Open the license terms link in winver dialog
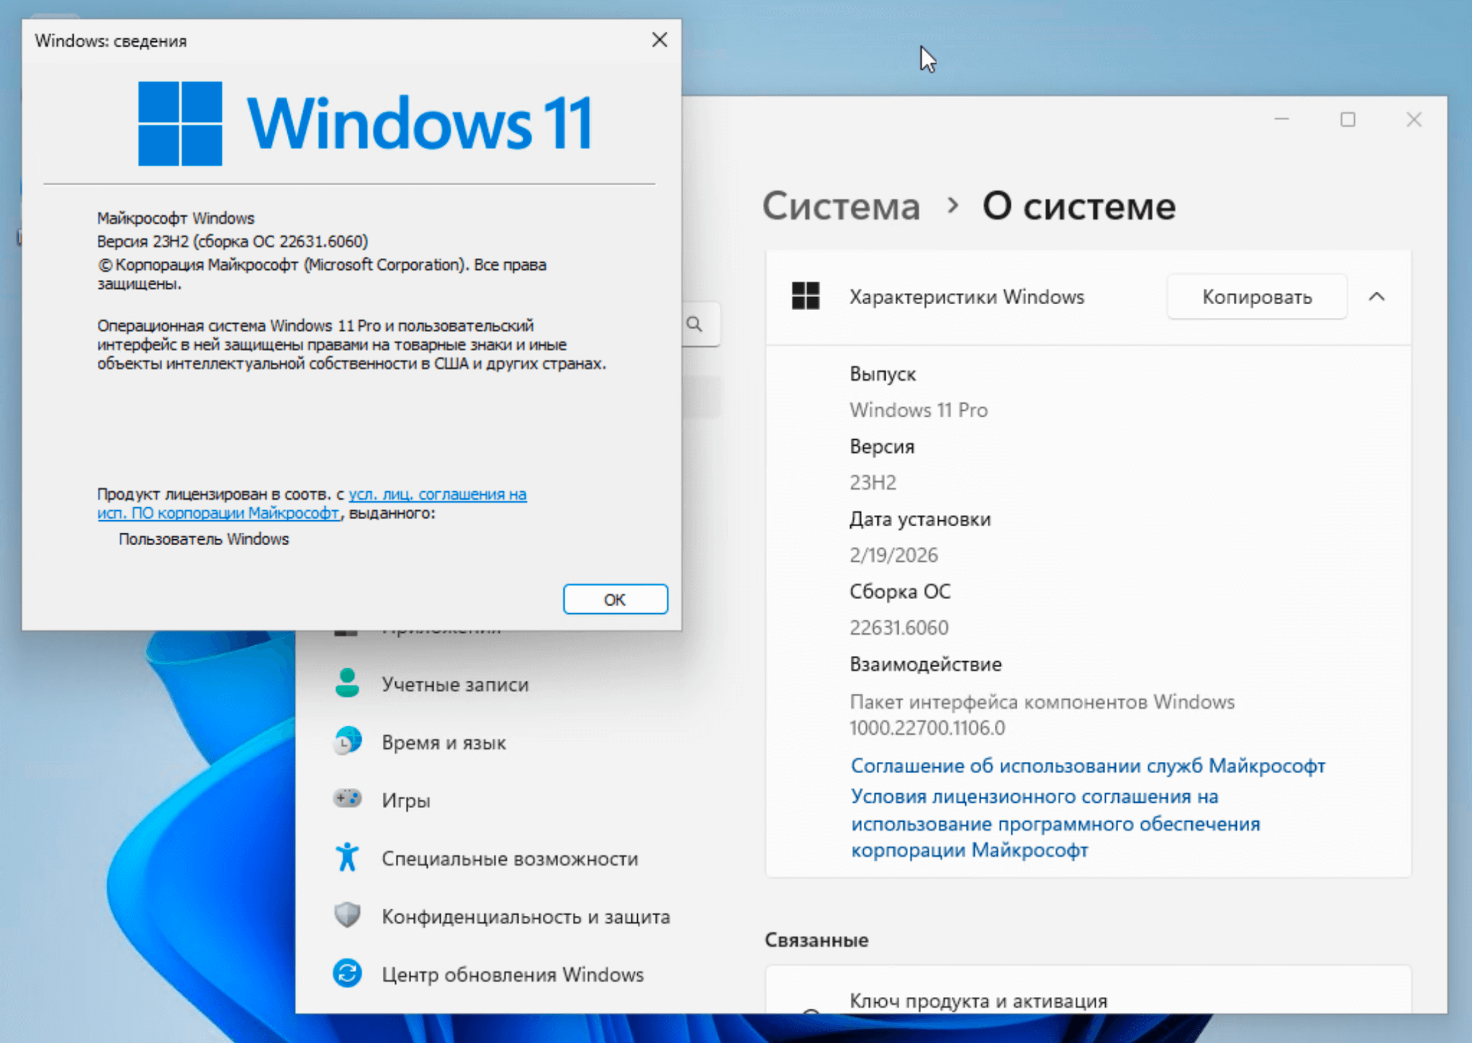Viewport: 1472px width, 1043px height. 437,495
